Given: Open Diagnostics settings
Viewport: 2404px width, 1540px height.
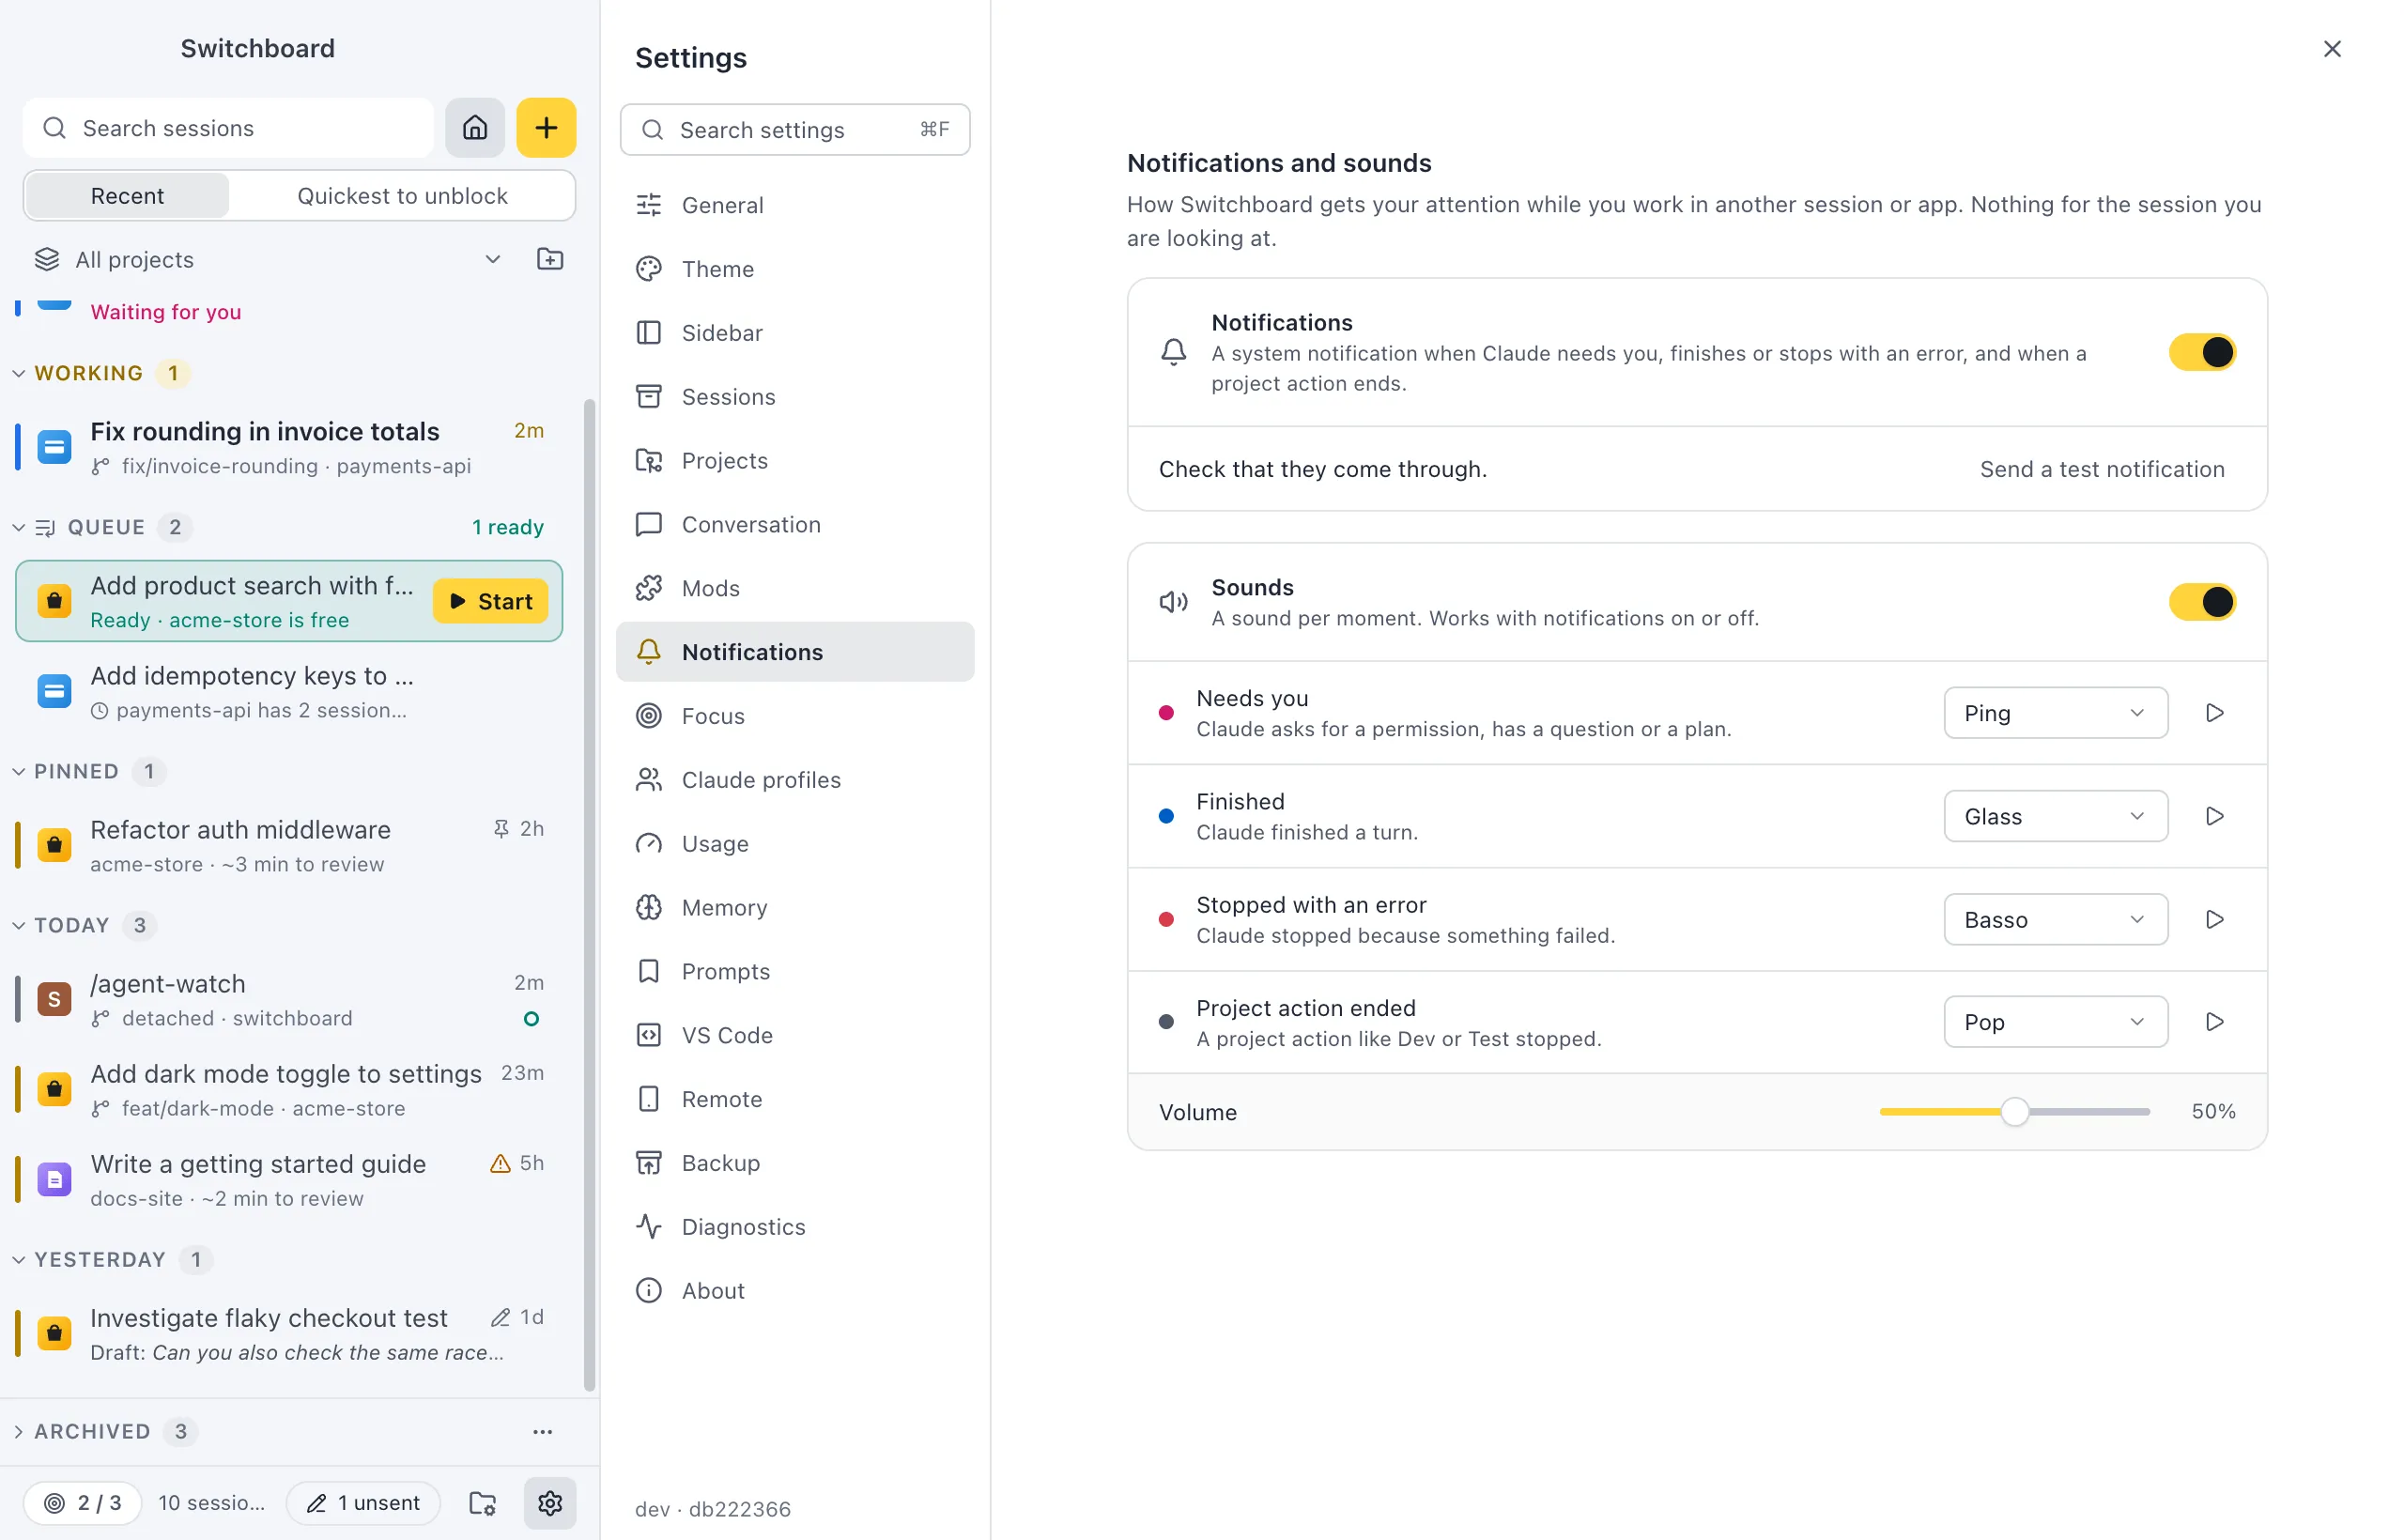Looking at the screenshot, I should (795, 1227).
